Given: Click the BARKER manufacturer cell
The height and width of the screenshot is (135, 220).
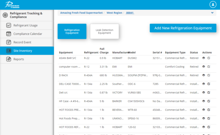Looking at the screenshot, I should [117, 101].
